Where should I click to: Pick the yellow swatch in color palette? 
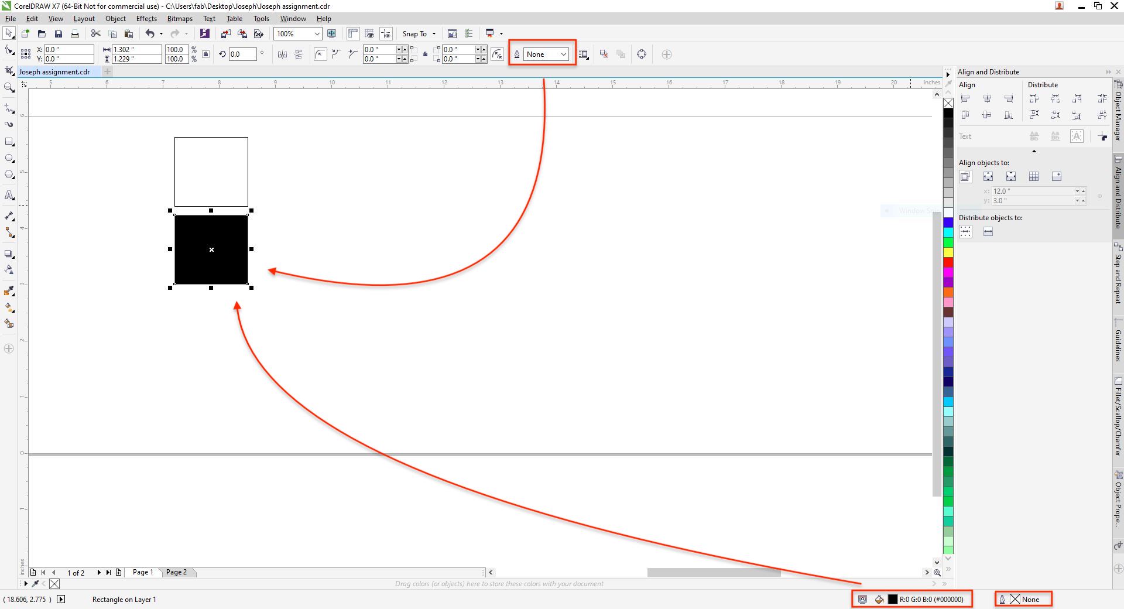(x=948, y=252)
